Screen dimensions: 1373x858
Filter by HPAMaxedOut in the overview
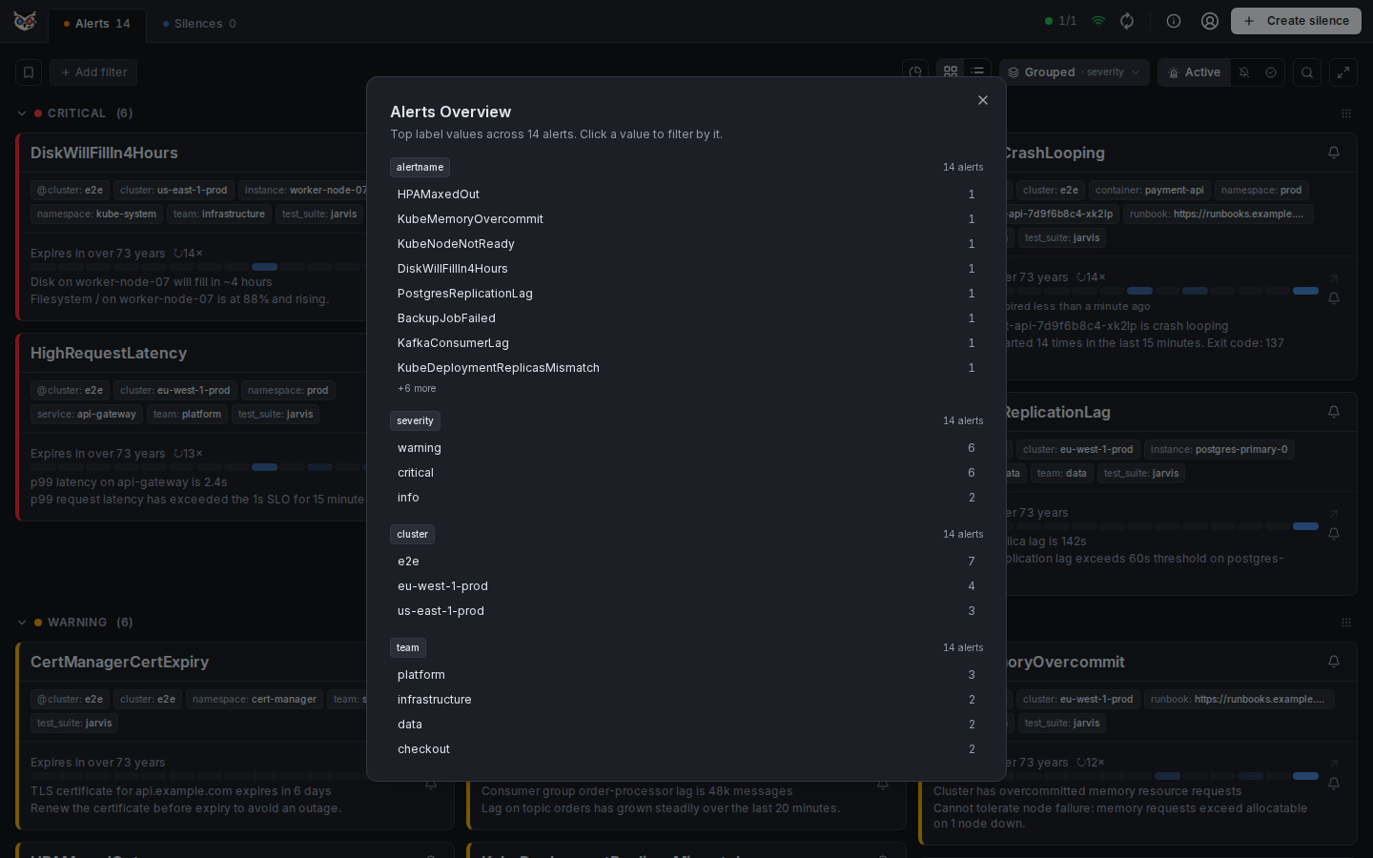[686, 194]
